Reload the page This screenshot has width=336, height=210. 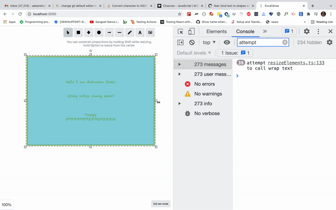20,14
